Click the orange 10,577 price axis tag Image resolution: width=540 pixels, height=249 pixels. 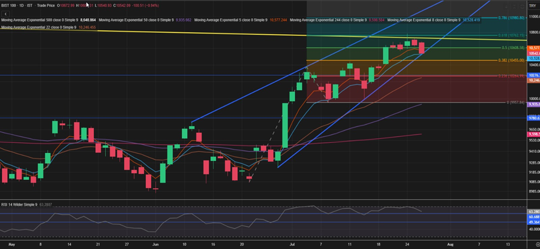(533, 48)
